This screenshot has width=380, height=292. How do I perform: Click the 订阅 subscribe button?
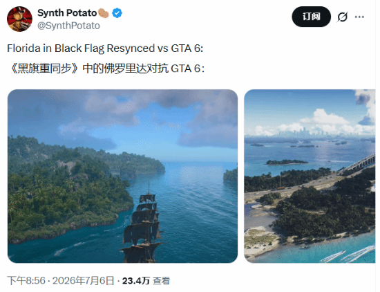click(x=311, y=17)
